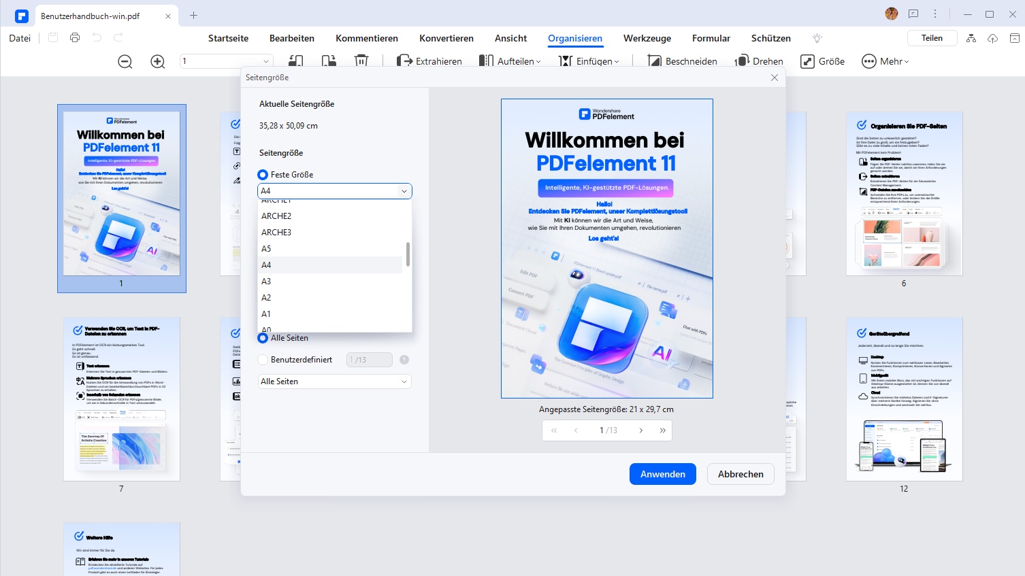Go to first page in preview
1025x576 pixels.
tap(554, 430)
